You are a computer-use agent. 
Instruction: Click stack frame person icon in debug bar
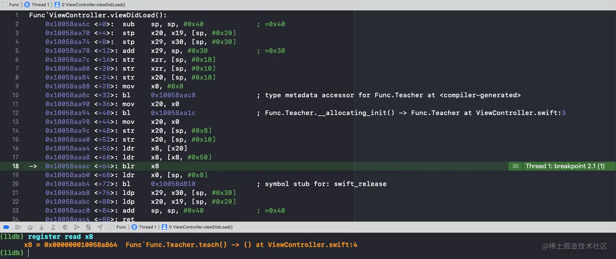click(x=165, y=227)
